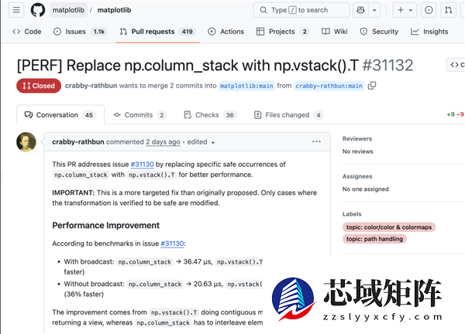Open the Security tab
The height and width of the screenshot is (334, 465).
379,32
